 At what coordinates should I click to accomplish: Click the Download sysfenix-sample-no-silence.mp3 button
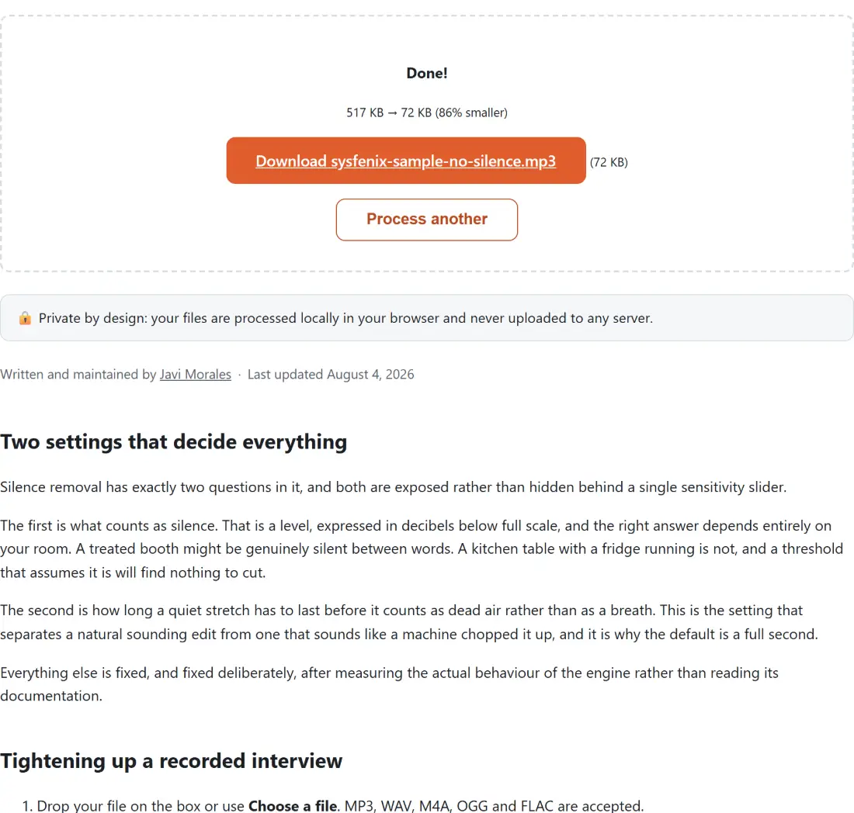point(406,161)
